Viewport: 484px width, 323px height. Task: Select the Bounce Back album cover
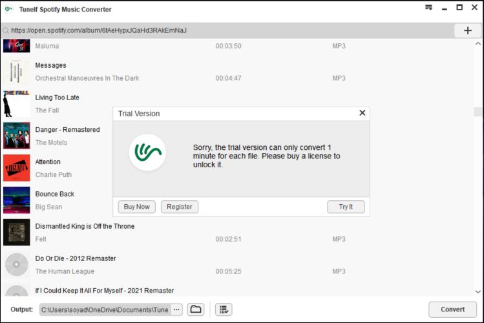(17, 200)
